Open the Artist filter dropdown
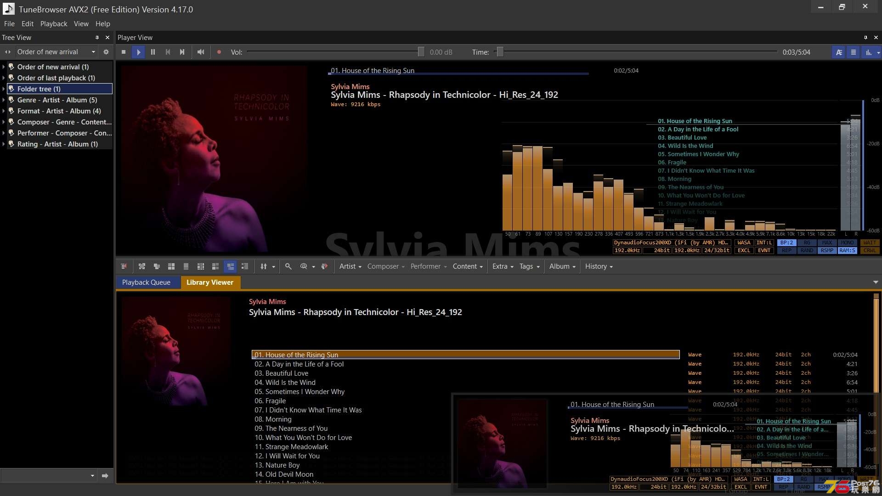Viewport: 882px width, 496px height. pos(350,266)
